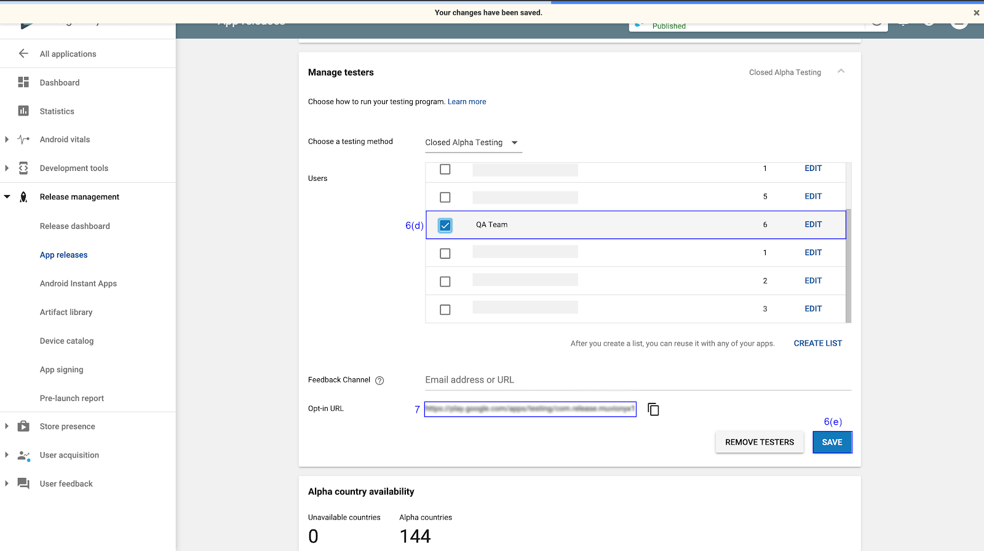Click the copy Opt-in URL icon
Image resolution: width=984 pixels, height=551 pixels.
click(x=653, y=410)
